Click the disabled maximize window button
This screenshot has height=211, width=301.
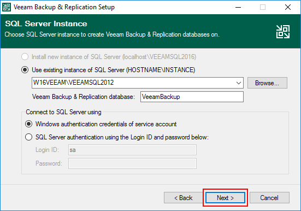coord(263,7)
